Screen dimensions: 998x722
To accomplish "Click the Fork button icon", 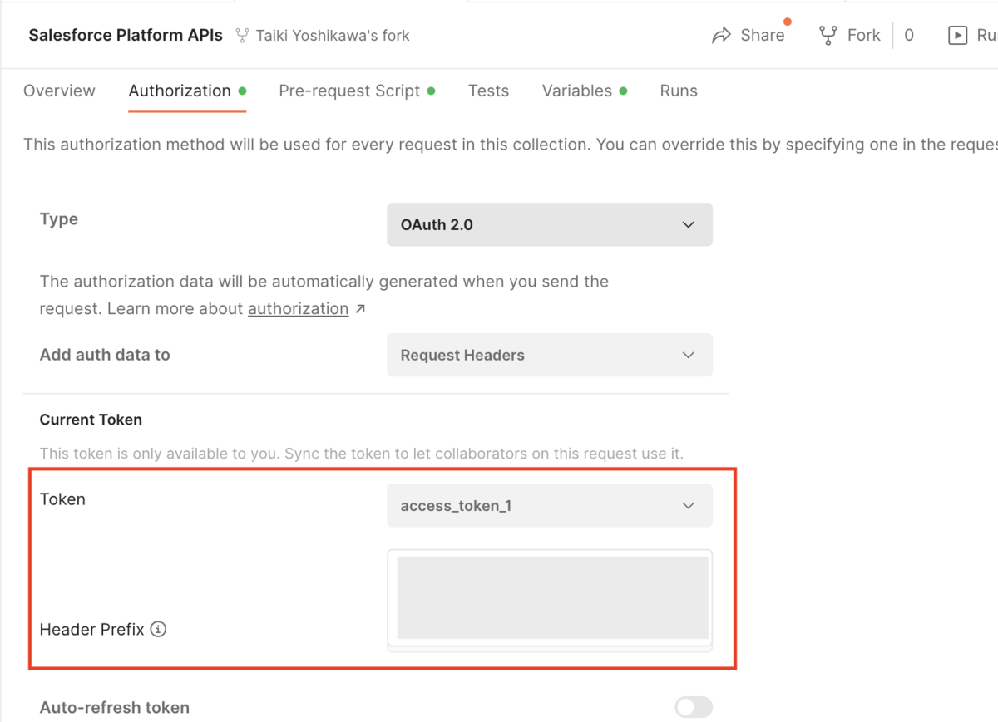I will (x=828, y=36).
